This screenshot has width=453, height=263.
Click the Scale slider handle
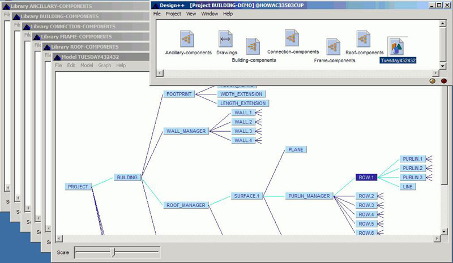[x=113, y=252]
